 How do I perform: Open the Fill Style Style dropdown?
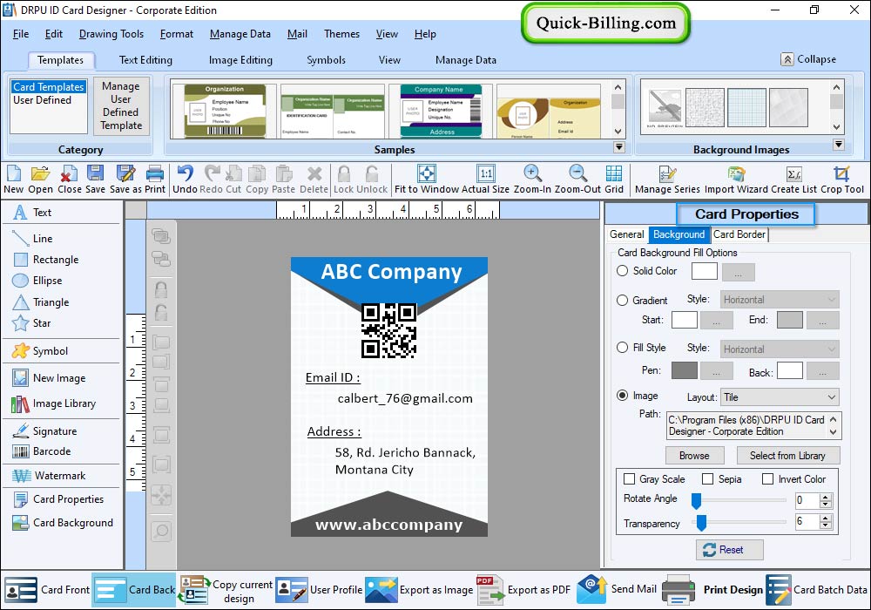tap(780, 349)
